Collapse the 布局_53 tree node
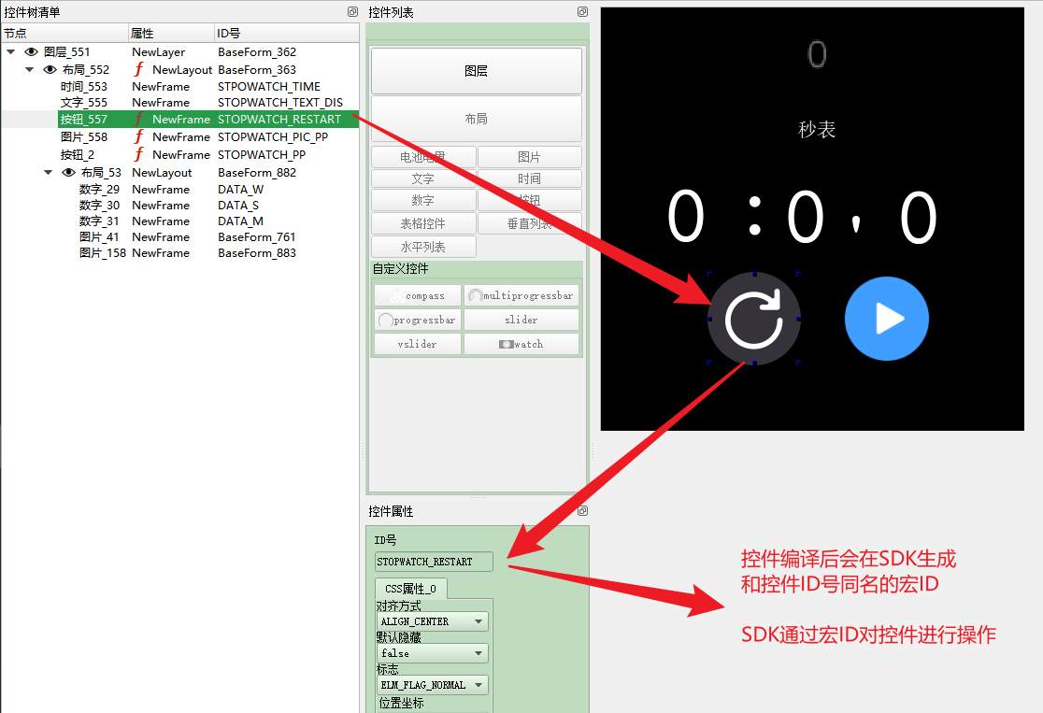The width and height of the screenshot is (1043, 713). [x=48, y=172]
